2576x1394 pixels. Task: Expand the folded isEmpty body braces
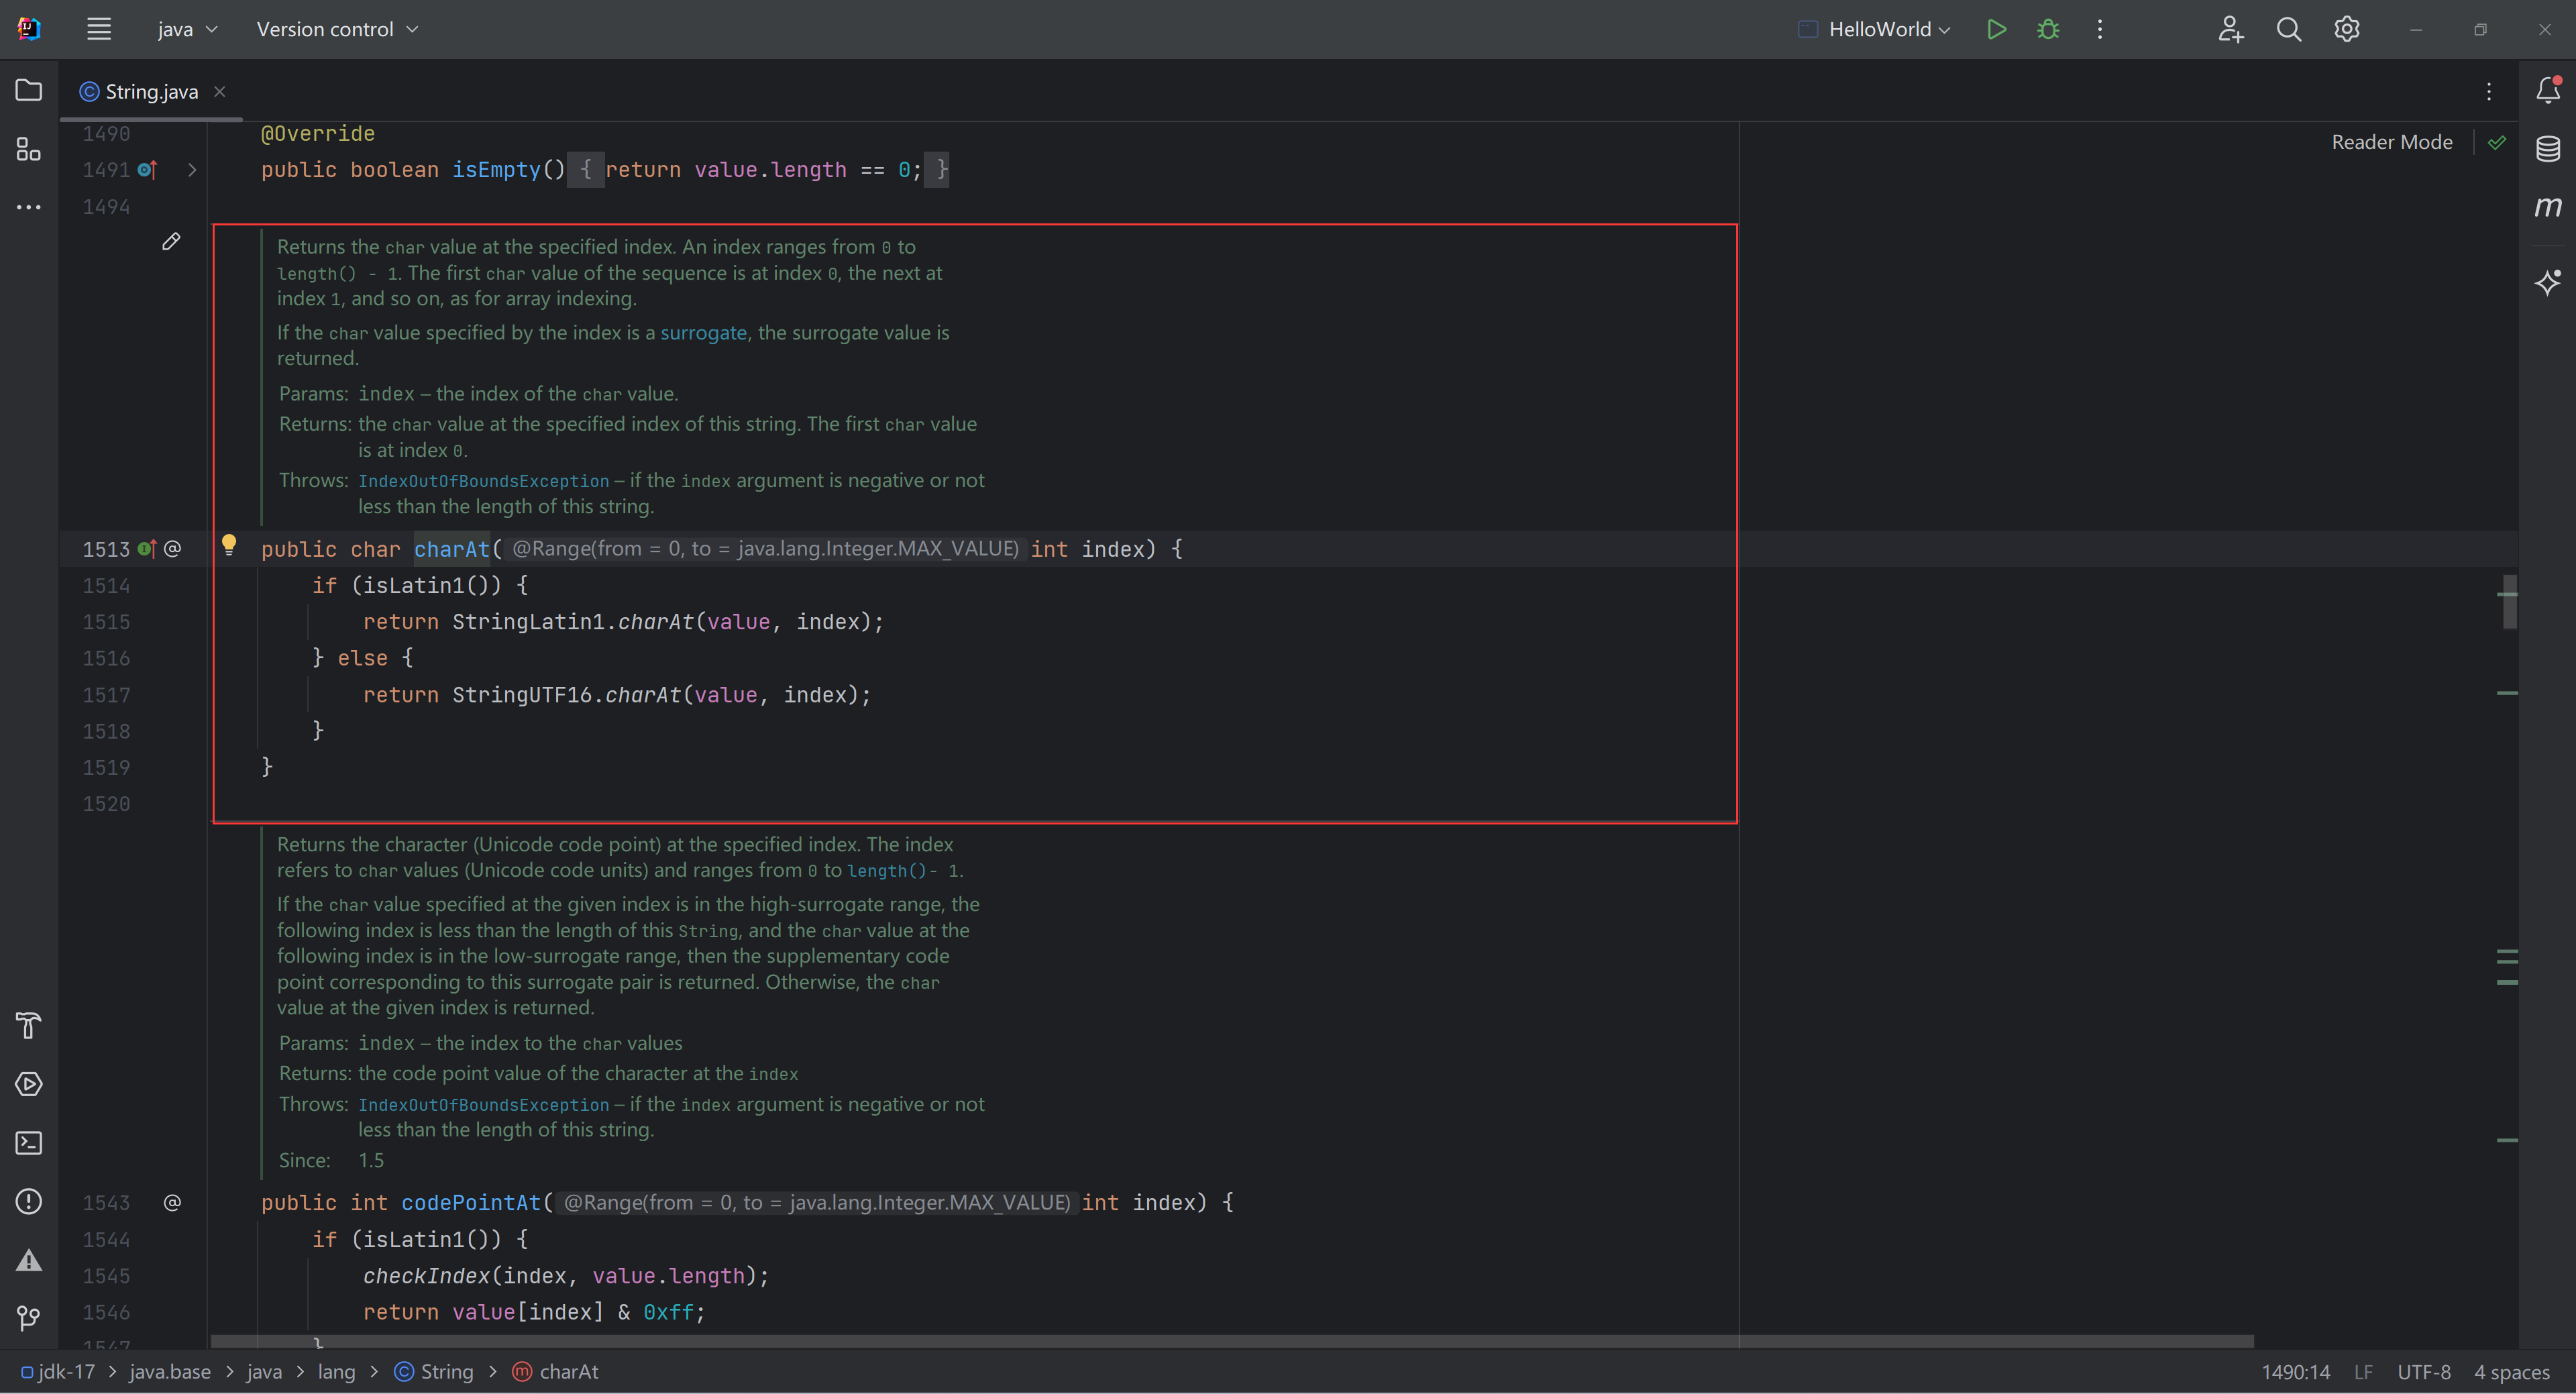tap(585, 170)
